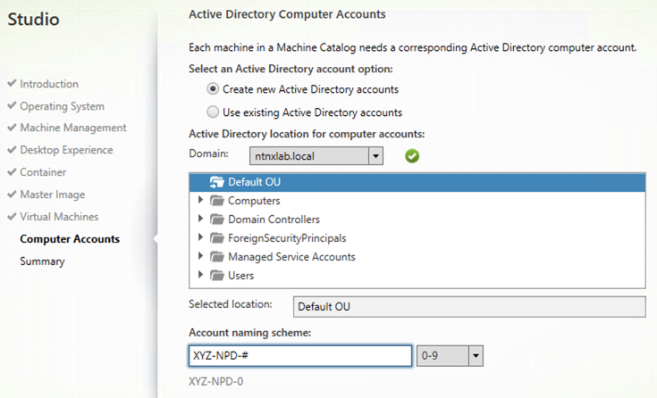Image resolution: width=657 pixels, height=398 pixels.
Task: Click the Account naming scheme text field
Action: [x=300, y=356]
